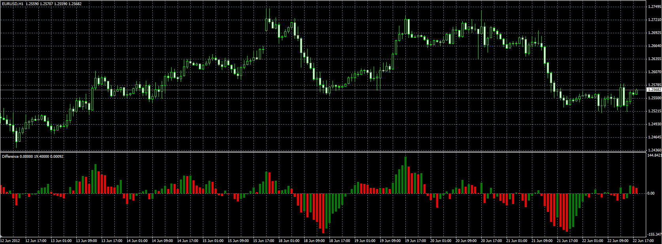Click the 13 Jun 09:00 time label

87,241
